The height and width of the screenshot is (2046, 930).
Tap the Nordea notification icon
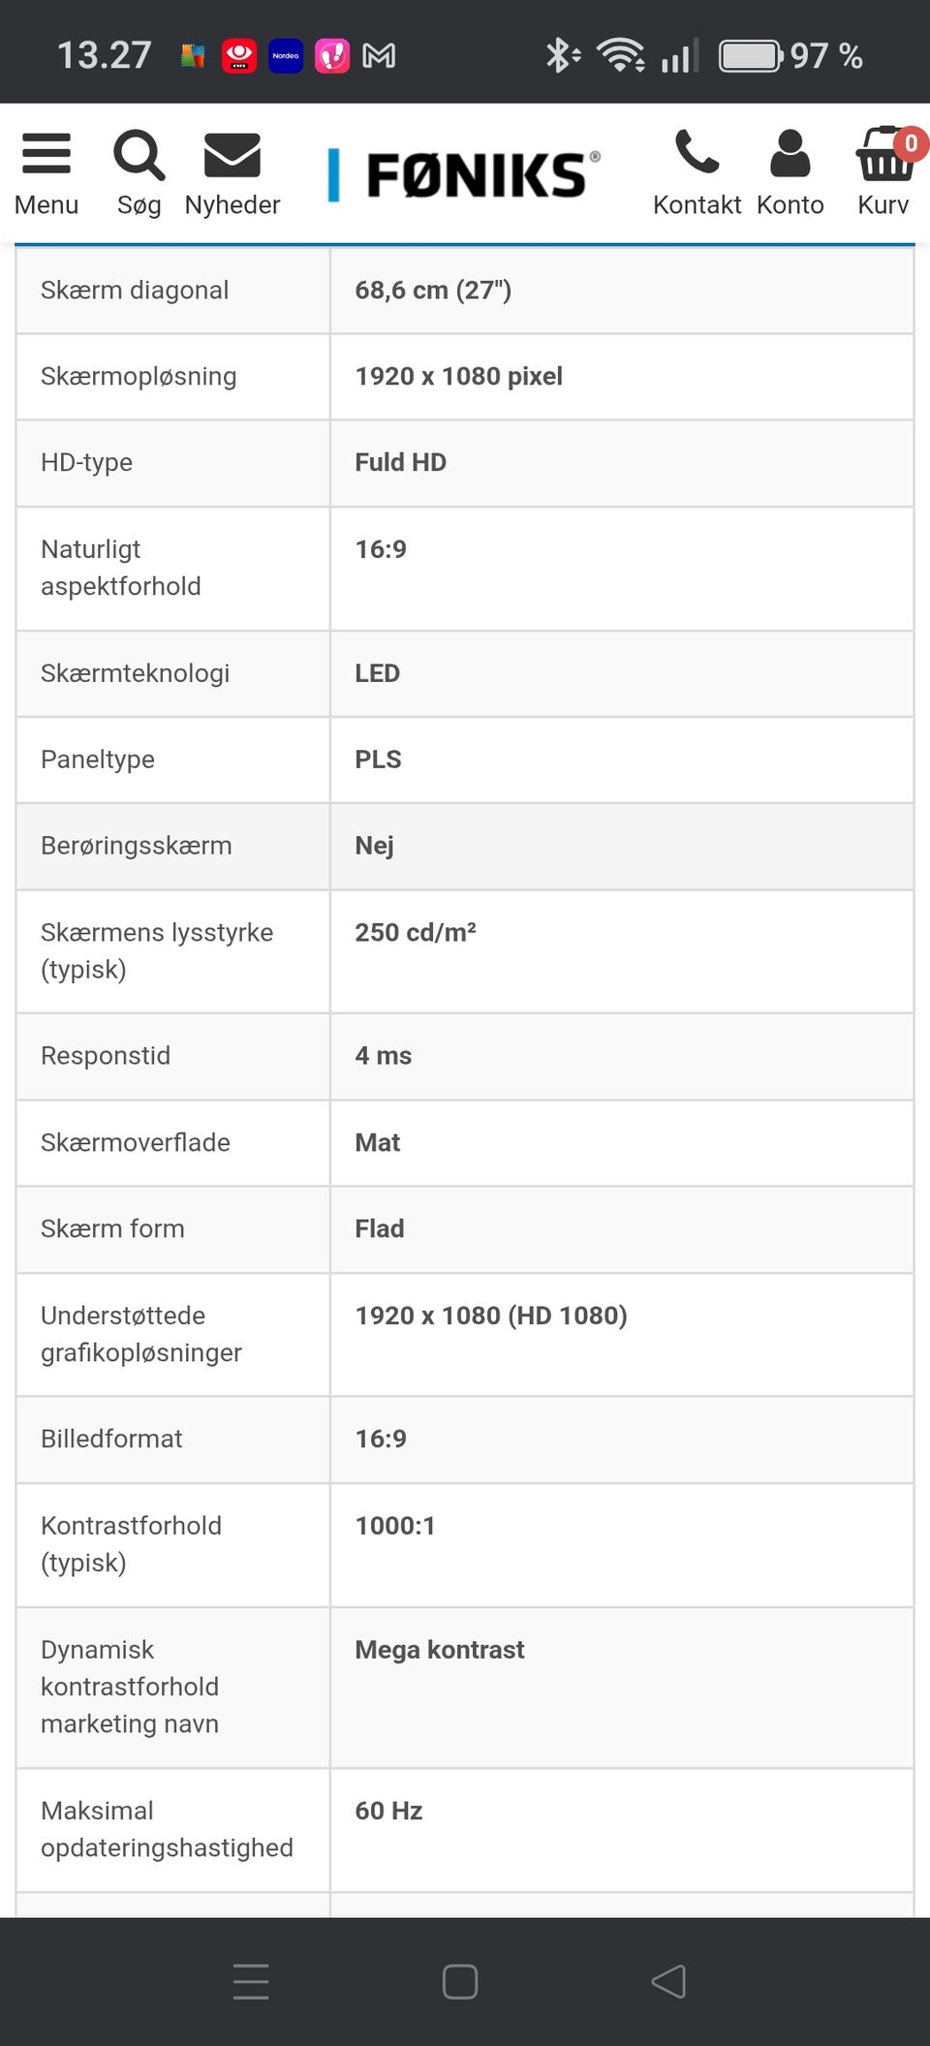(x=285, y=56)
